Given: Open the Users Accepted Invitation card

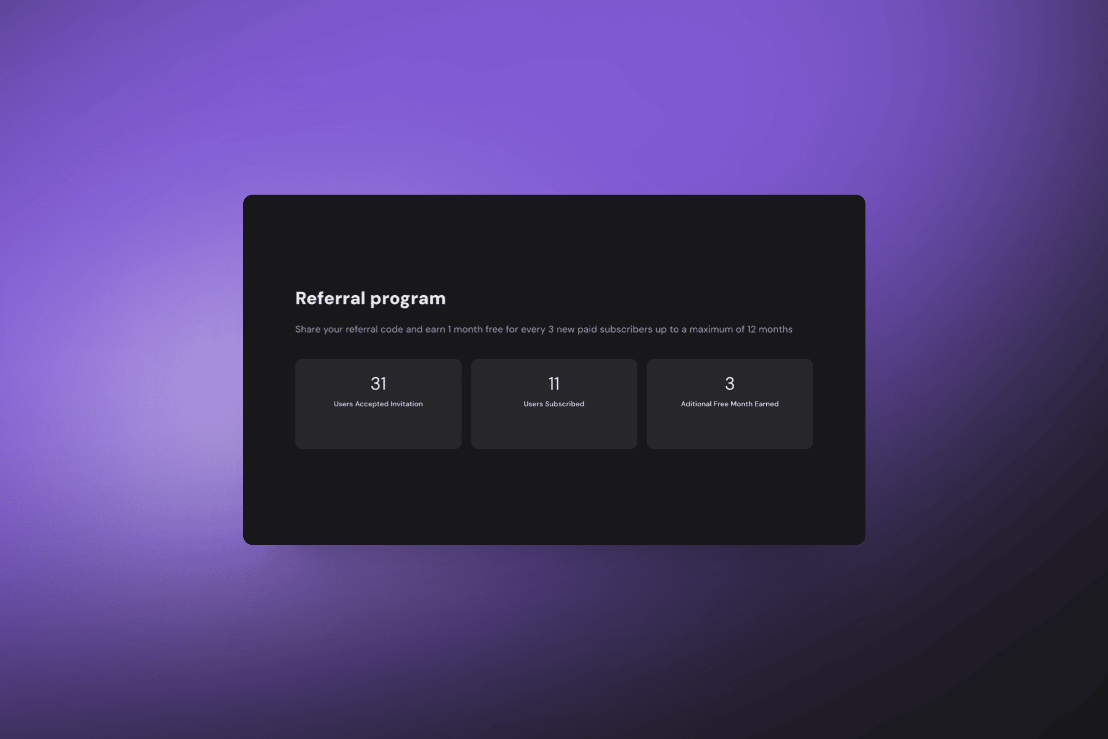Looking at the screenshot, I should click(x=378, y=404).
